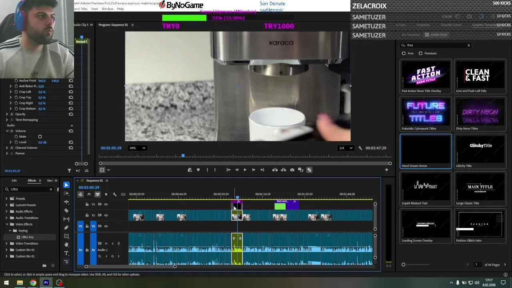Expand the Presets effects folder
512x288 pixels.
(6, 199)
